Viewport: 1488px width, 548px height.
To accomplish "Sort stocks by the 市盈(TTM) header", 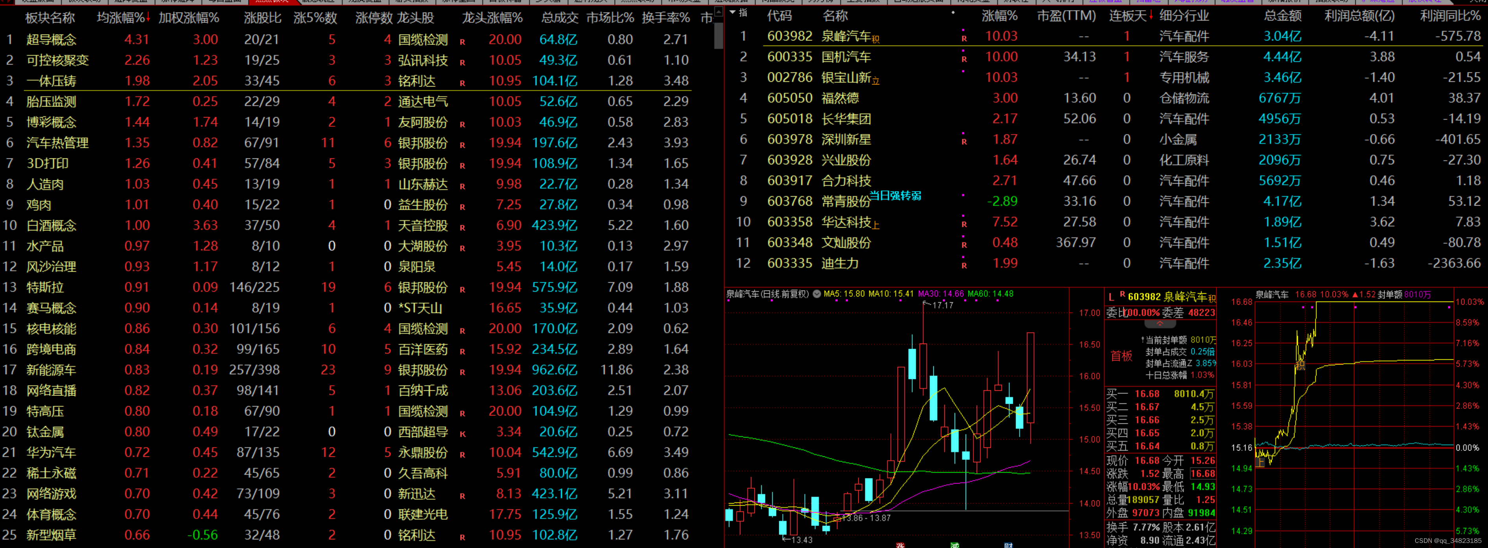I will (1066, 16).
